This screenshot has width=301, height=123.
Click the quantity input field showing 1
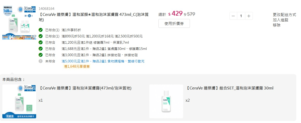click(x=241, y=16)
